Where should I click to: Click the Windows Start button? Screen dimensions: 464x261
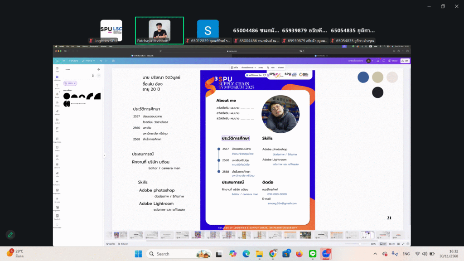point(138,254)
